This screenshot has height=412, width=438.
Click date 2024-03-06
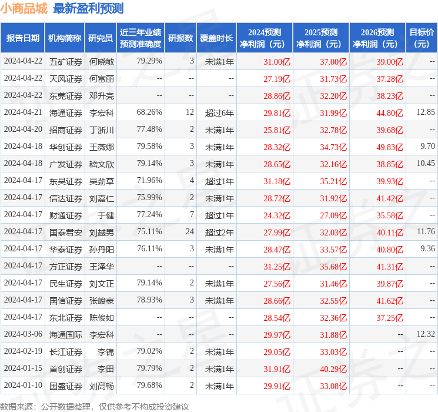click(23, 334)
